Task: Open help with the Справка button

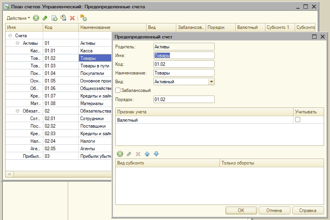Action: click(x=308, y=210)
